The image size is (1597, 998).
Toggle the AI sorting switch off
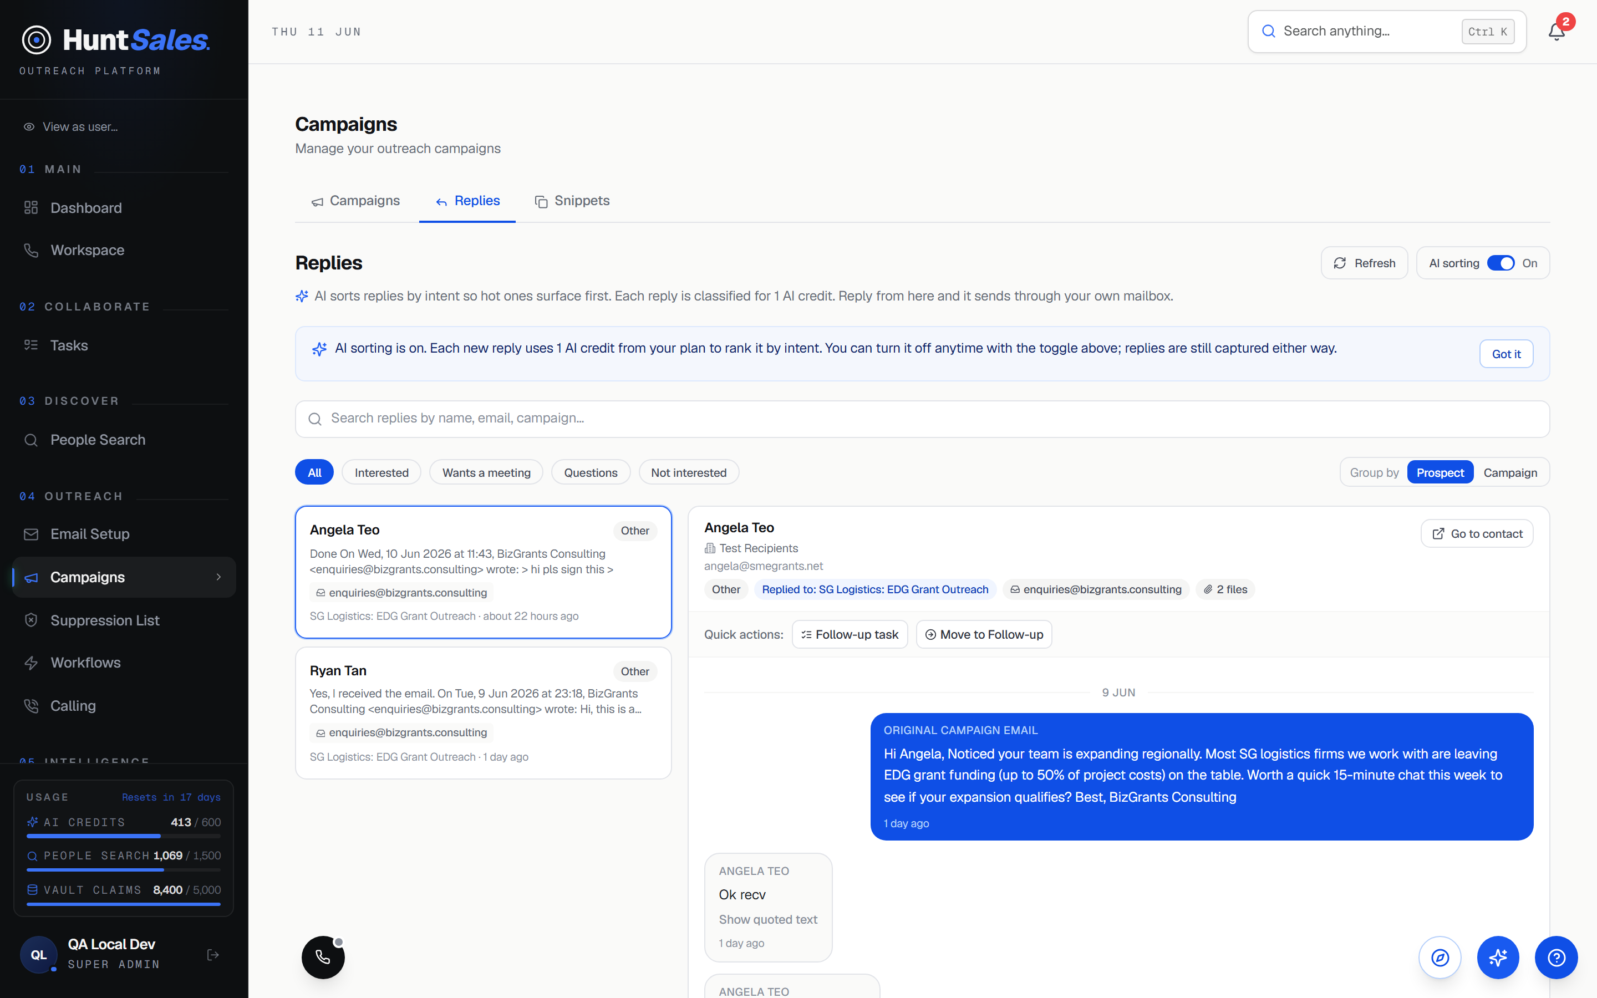1501,263
